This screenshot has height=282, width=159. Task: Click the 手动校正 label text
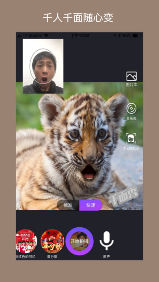[131, 149]
